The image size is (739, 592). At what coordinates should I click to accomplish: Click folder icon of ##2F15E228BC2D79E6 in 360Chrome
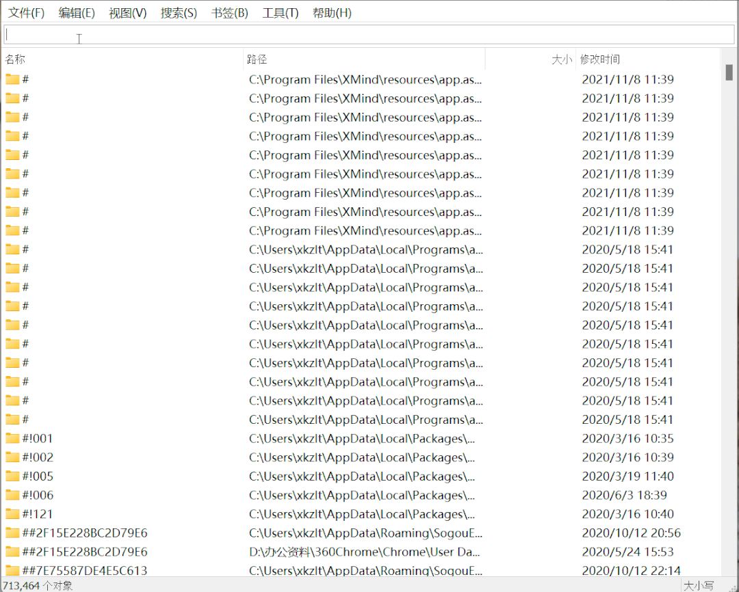(12, 552)
